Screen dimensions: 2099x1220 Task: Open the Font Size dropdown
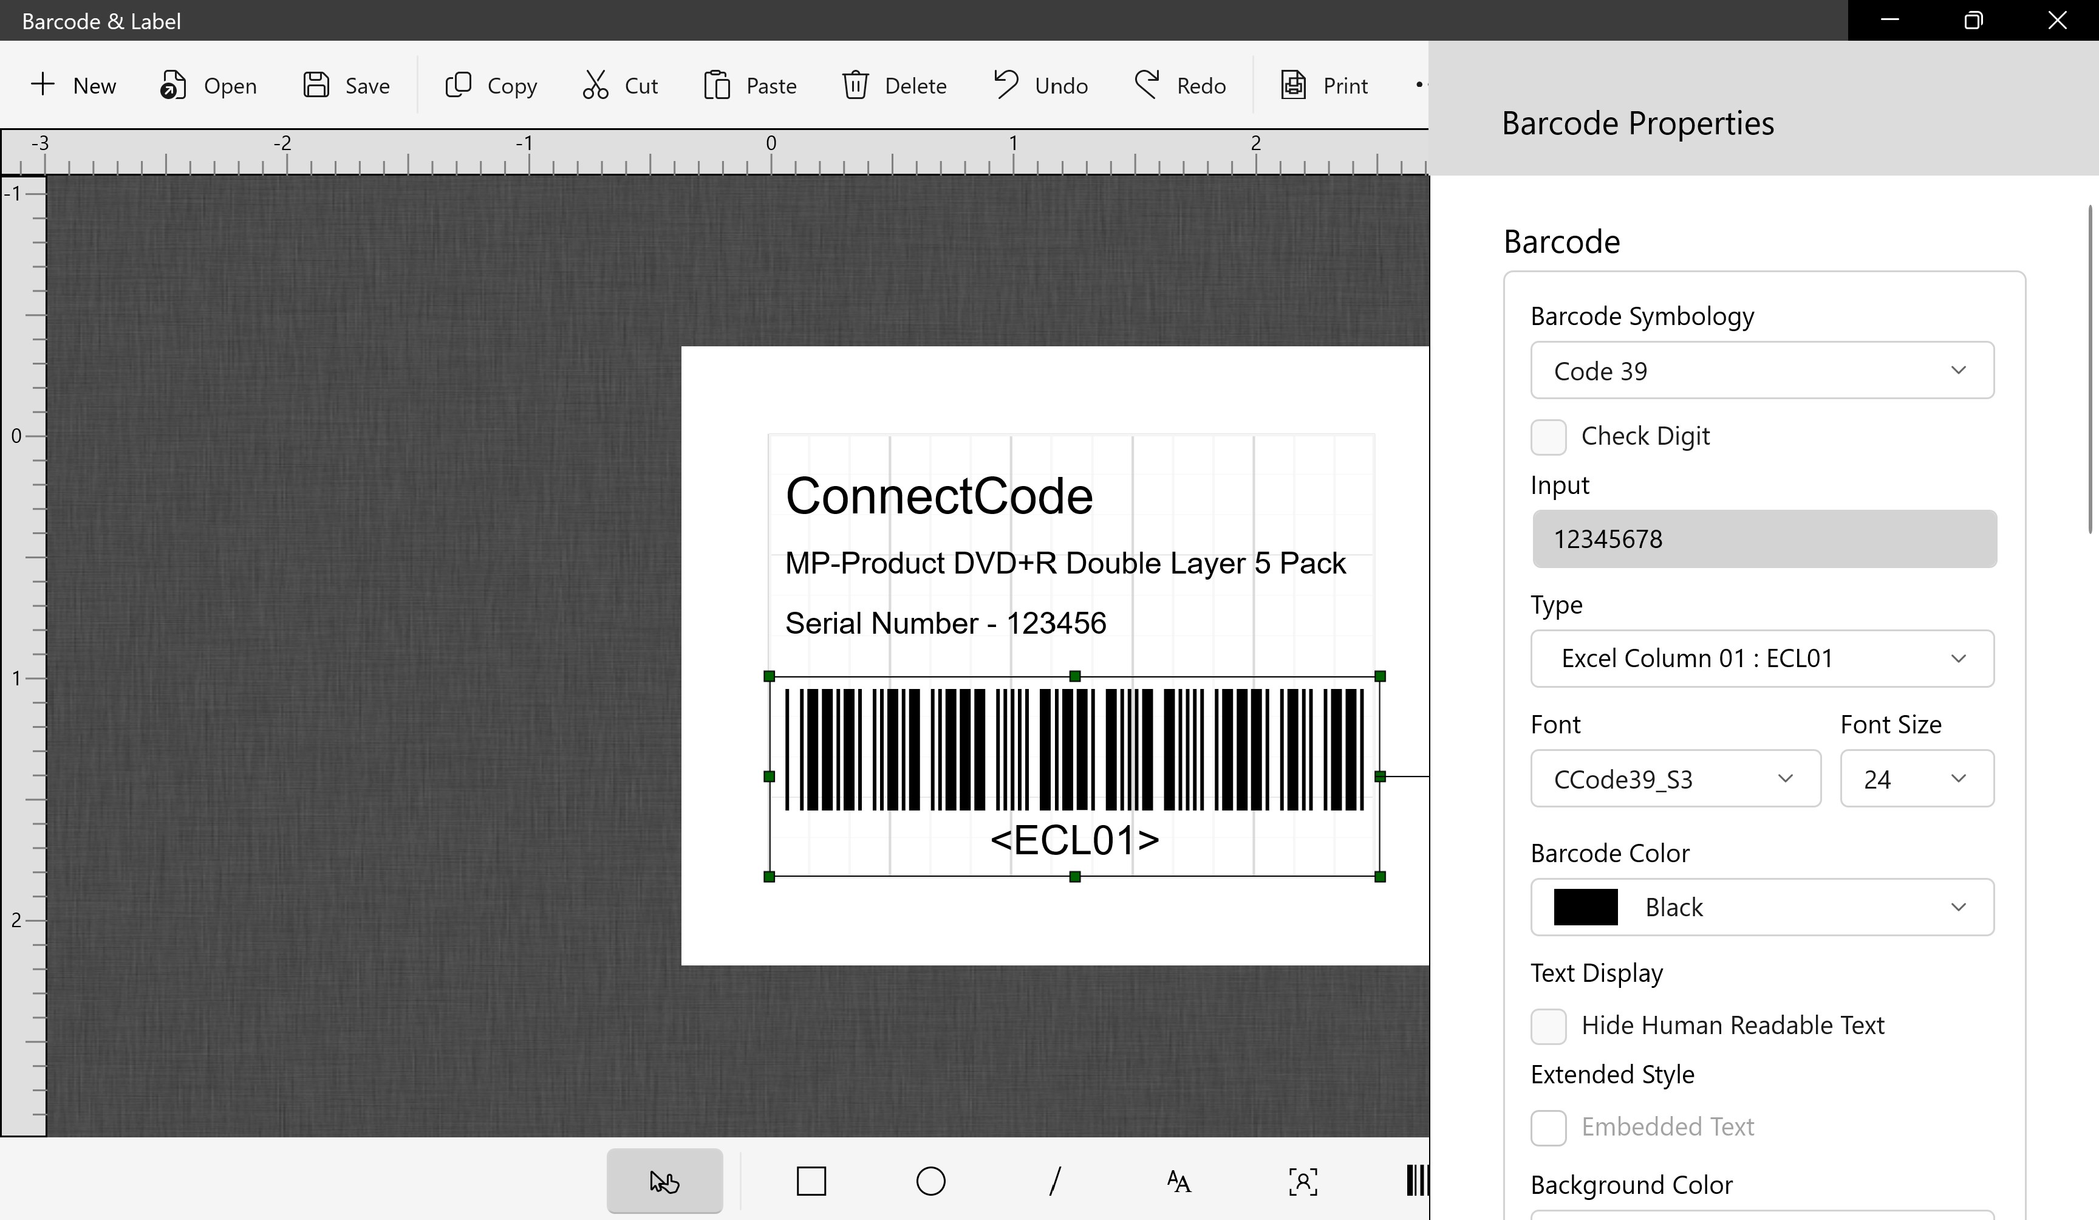pos(1917,779)
